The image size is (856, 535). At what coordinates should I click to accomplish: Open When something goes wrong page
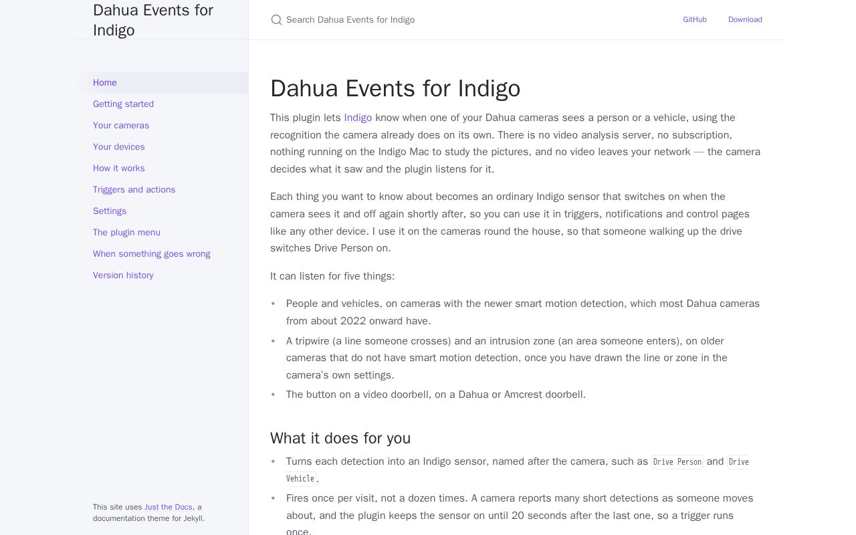pyautogui.click(x=160, y=254)
